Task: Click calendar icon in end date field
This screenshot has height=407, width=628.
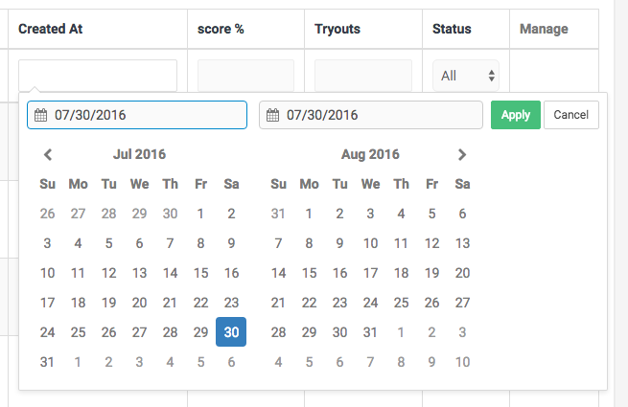Action: tap(272, 115)
